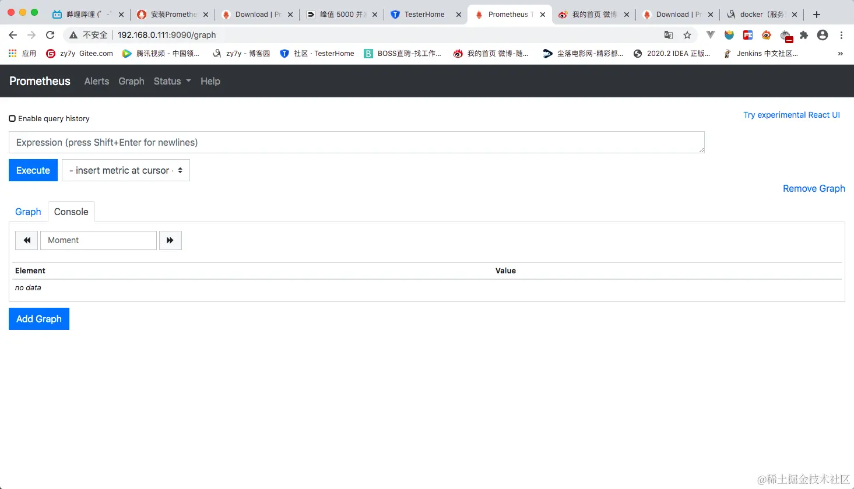Click the Prometheus brand logo link
Image resolution: width=854 pixels, height=489 pixels.
pos(40,81)
